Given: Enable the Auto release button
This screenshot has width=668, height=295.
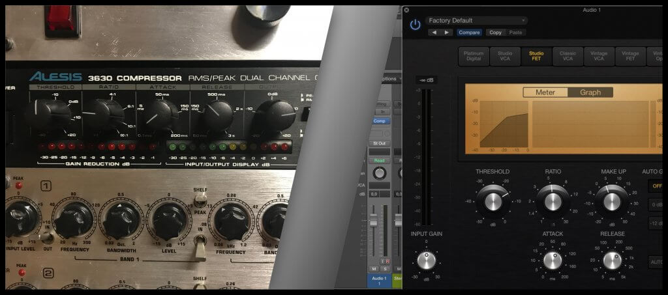Looking at the screenshot, I should point(656,262).
